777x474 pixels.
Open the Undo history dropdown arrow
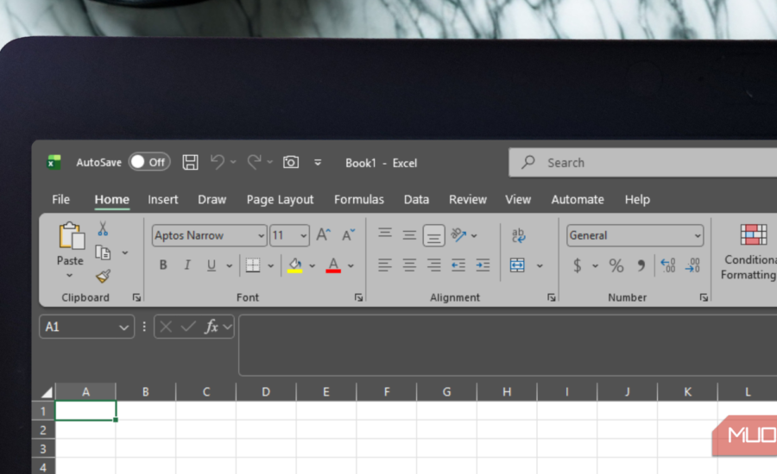tap(233, 162)
